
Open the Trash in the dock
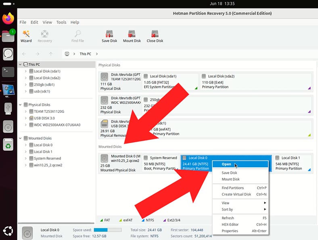coord(8,145)
